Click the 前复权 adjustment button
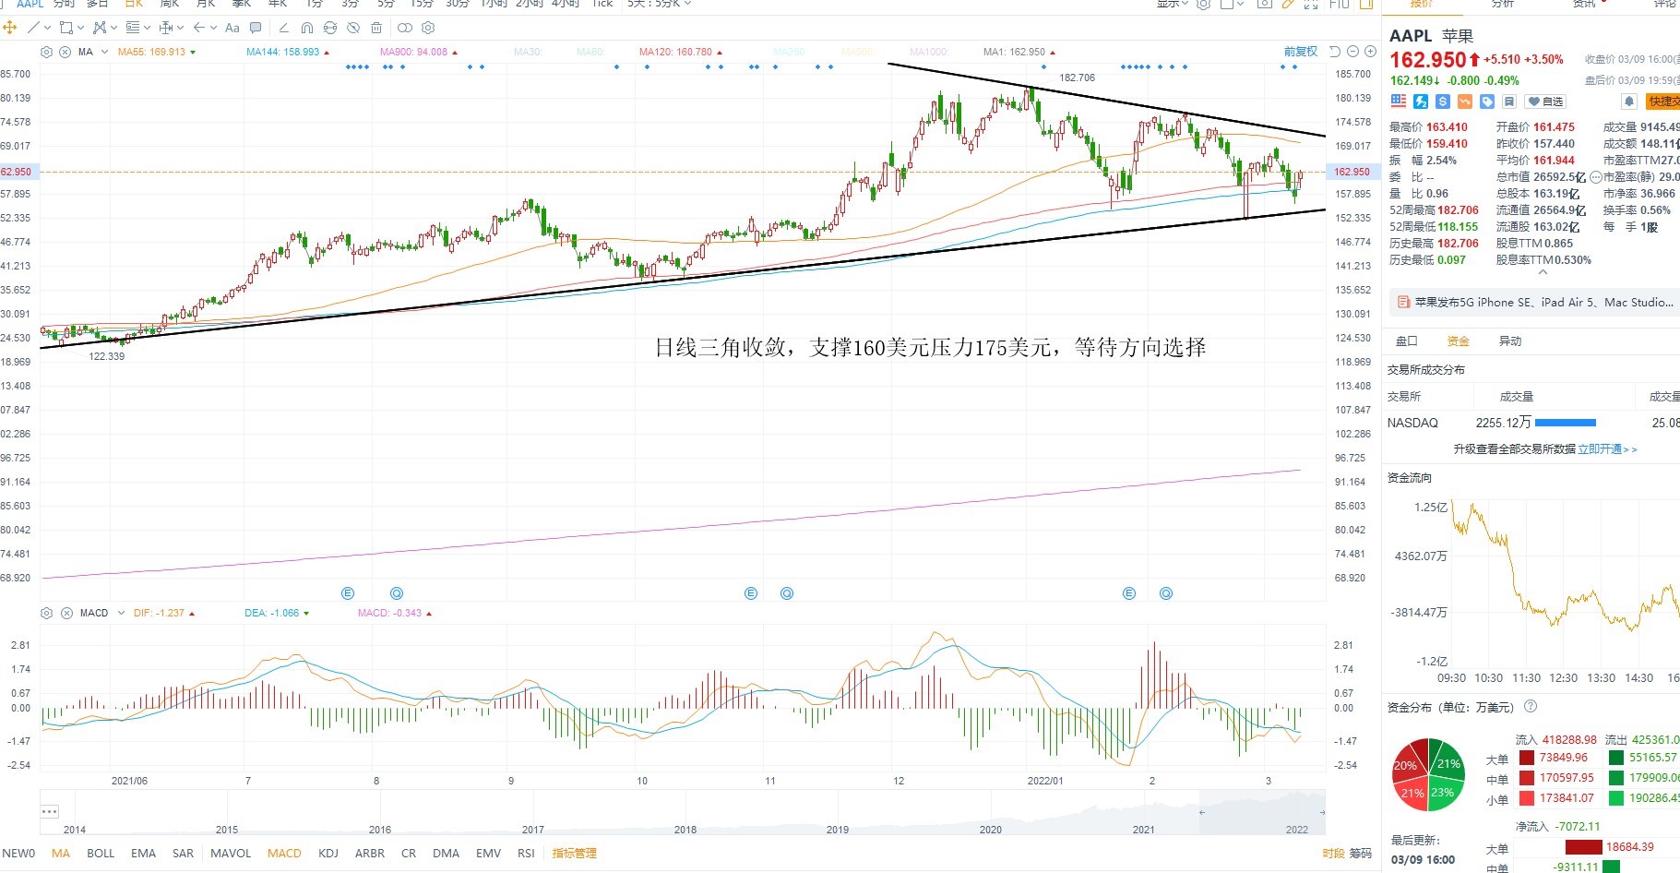 click(1301, 52)
